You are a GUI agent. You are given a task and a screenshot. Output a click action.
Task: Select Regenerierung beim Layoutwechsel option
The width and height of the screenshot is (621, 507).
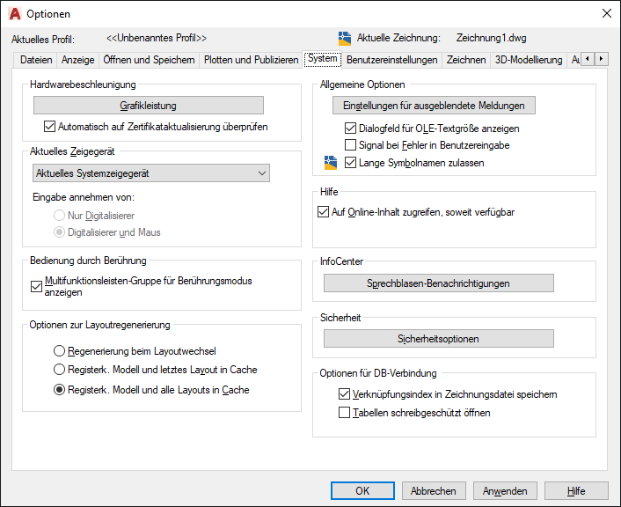pyautogui.click(x=60, y=351)
